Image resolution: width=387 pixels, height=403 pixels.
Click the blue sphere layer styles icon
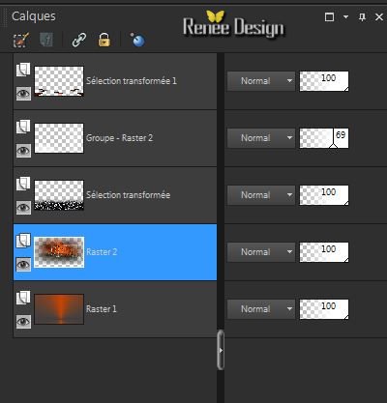(x=138, y=40)
